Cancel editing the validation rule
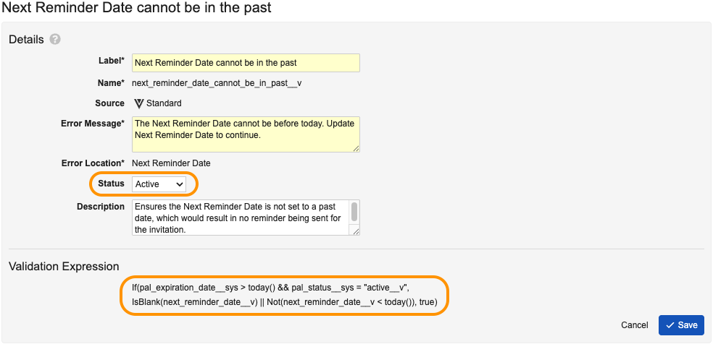Screen dimensions: 713x344 pos(634,325)
